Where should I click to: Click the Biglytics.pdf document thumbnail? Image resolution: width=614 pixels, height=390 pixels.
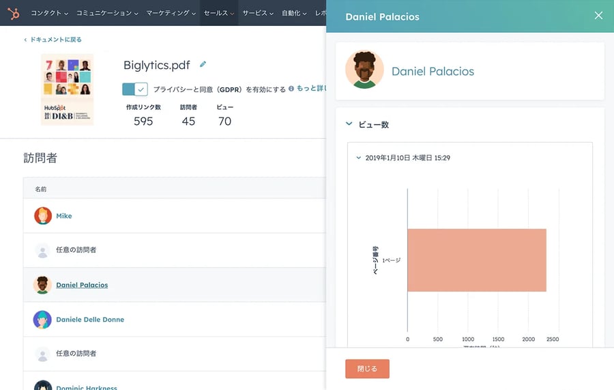[x=68, y=89]
